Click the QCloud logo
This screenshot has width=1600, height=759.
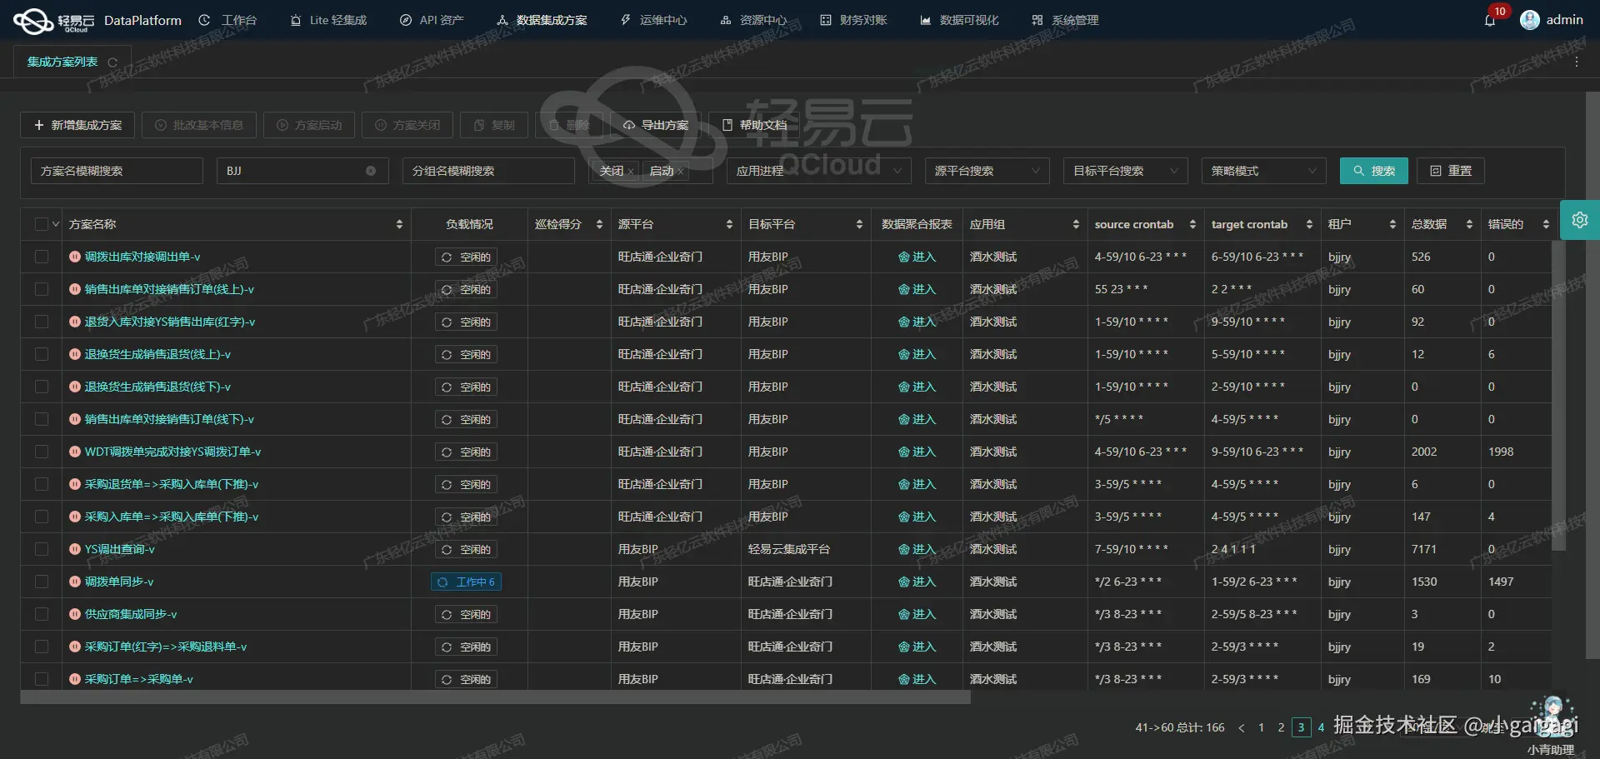[55, 20]
